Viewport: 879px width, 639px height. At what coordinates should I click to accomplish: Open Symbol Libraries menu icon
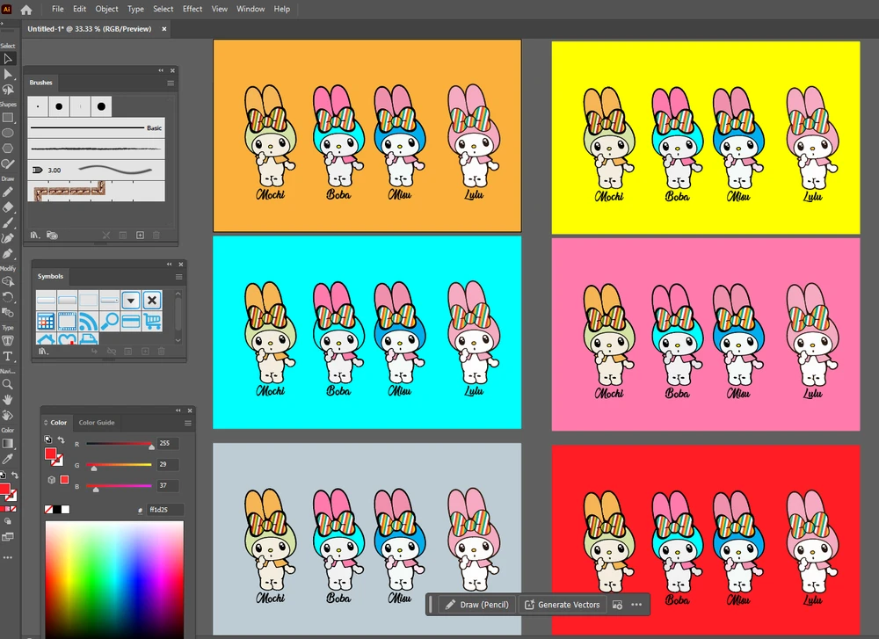click(43, 352)
